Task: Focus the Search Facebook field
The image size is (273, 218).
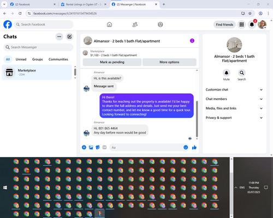Action: click(44, 25)
